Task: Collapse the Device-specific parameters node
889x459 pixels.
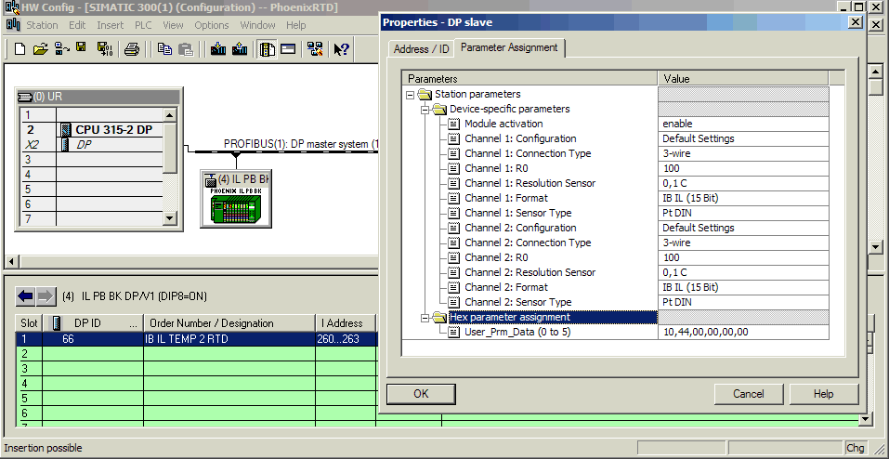Action: click(x=425, y=110)
